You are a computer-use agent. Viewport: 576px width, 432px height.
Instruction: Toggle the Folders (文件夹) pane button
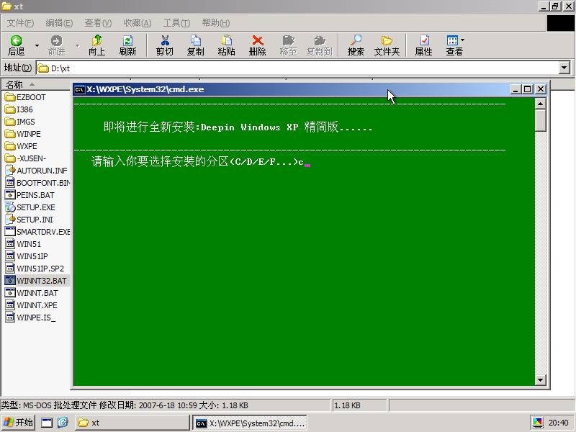point(387,45)
